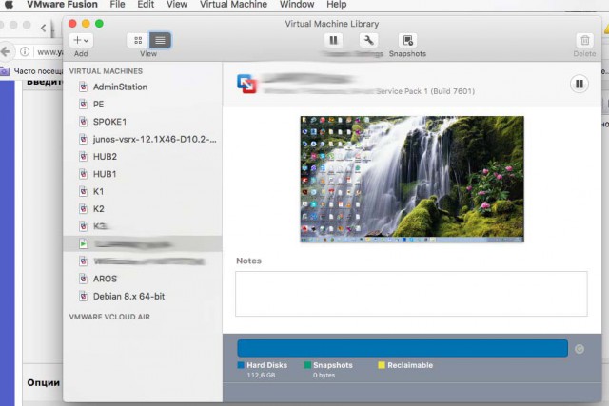Open the Virtual Machine menu
The image size is (609, 406).
point(233,5)
